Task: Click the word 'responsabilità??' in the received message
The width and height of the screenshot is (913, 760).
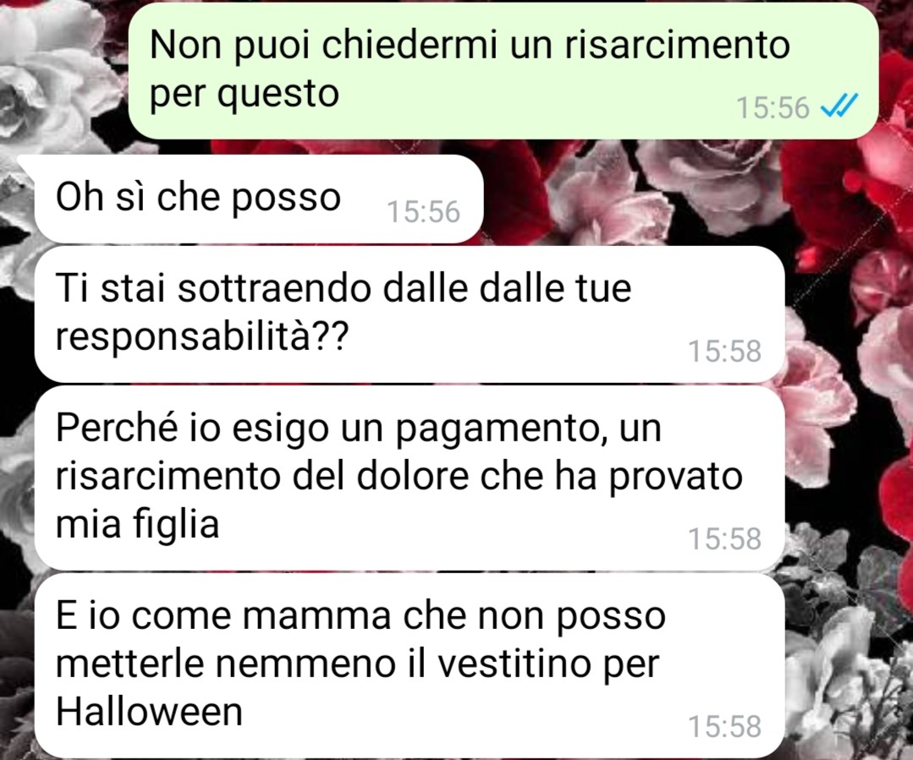Action: (x=202, y=336)
